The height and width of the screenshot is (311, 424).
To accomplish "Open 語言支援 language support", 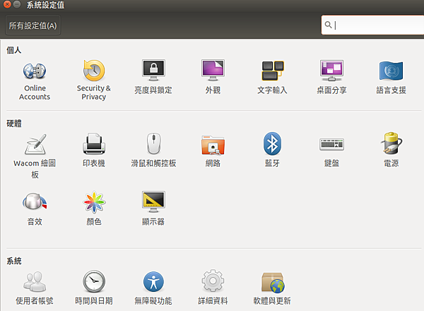I will (391, 77).
